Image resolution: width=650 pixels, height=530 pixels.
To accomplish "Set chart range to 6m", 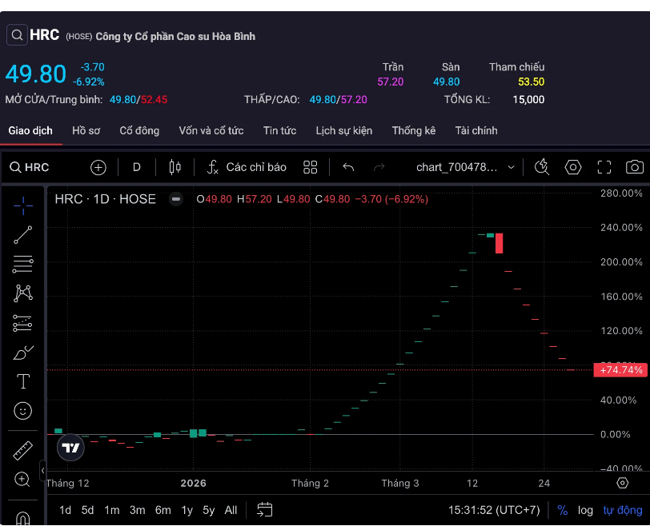I will tap(163, 510).
